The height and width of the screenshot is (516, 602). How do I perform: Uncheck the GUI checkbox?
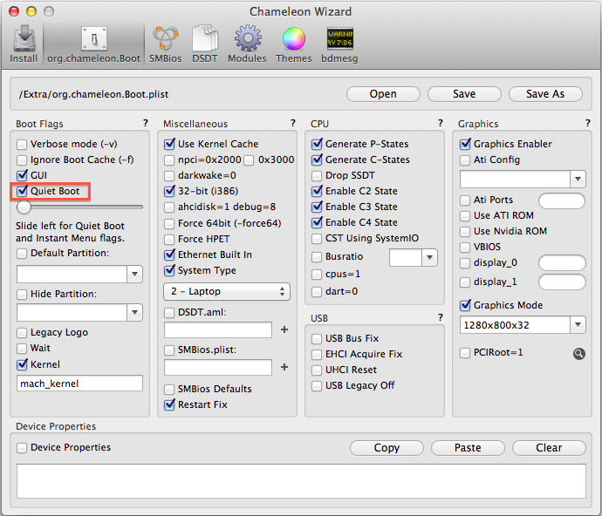[x=22, y=175]
